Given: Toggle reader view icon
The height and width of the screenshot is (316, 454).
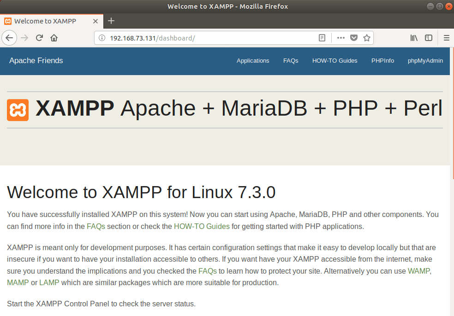Looking at the screenshot, I should (322, 38).
